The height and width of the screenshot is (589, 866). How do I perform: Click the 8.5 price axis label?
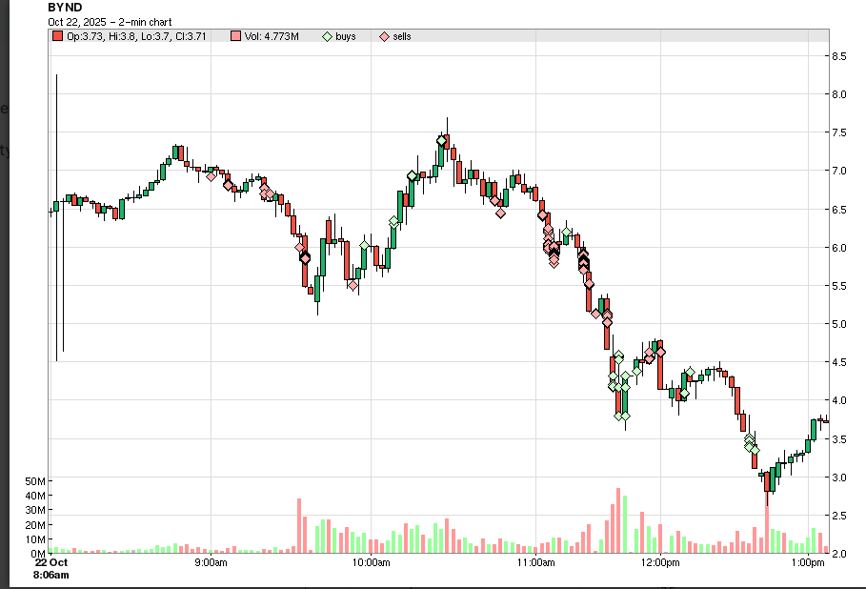[839, 56]
